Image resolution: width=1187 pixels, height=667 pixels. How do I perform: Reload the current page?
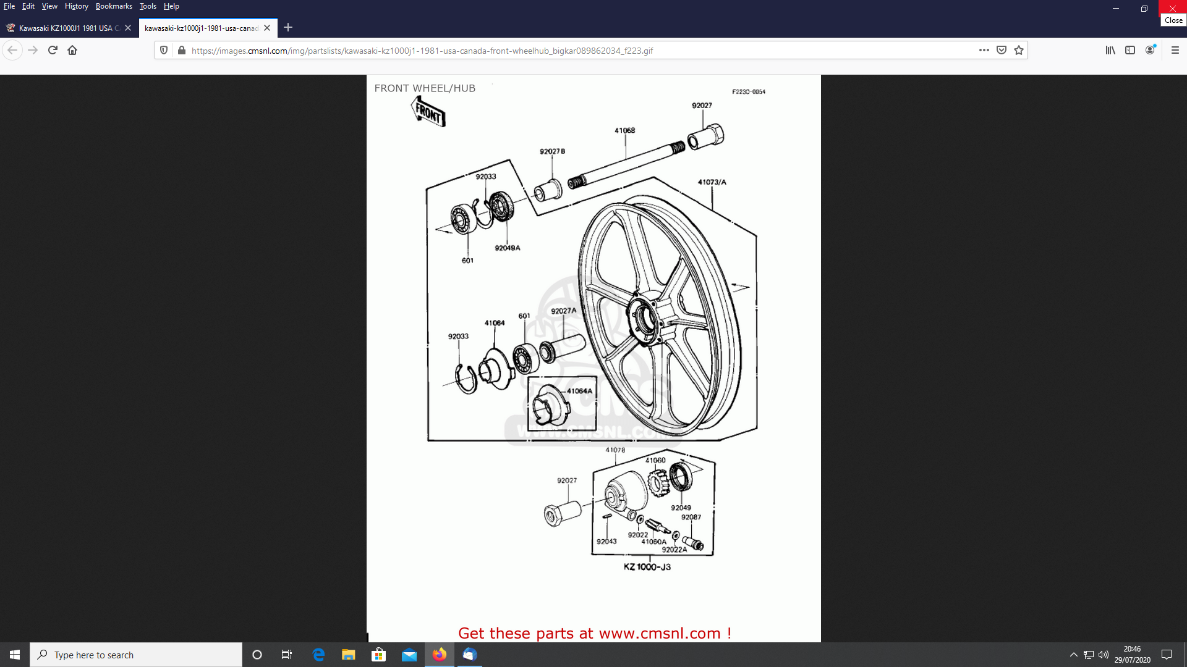tap(53, 51)
